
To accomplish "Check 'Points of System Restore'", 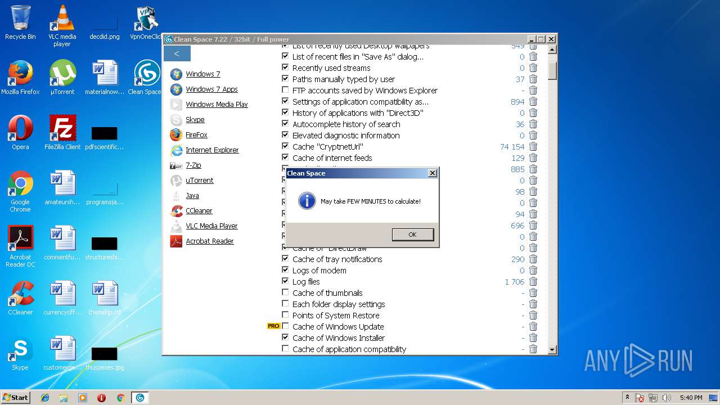I will (x=285, y=315).
